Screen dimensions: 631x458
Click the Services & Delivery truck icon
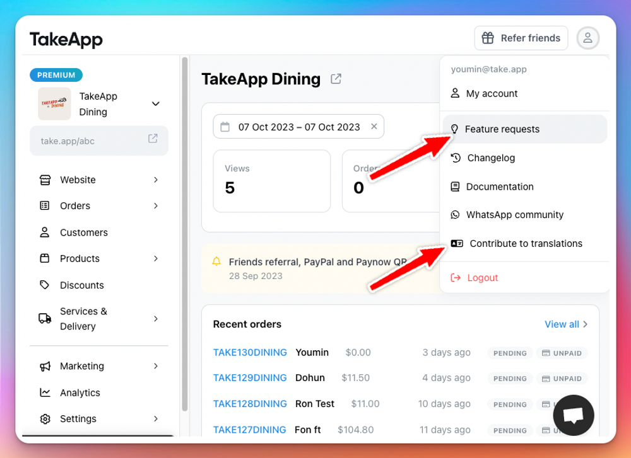(x=45, y=318)
